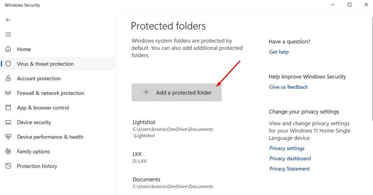Select the Lightshot protected folder entry
The height and width of the screenshot is (195, 373).
coord(143,122)
